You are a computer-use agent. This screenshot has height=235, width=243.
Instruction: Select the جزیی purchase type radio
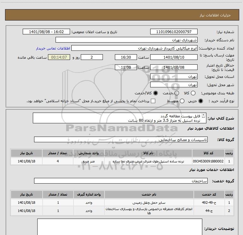(x=200, y=101)
